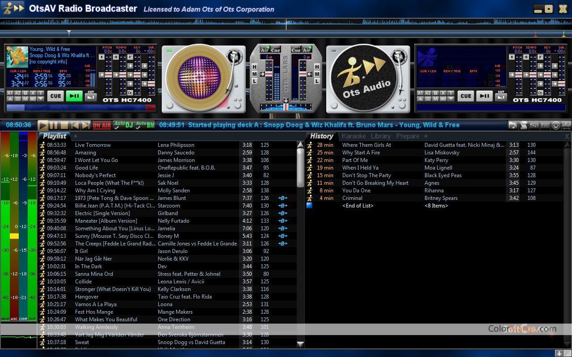The image size is (572, 357).
Task: Toggle the ON AIR indicator
Action: (x=102, y=125)
